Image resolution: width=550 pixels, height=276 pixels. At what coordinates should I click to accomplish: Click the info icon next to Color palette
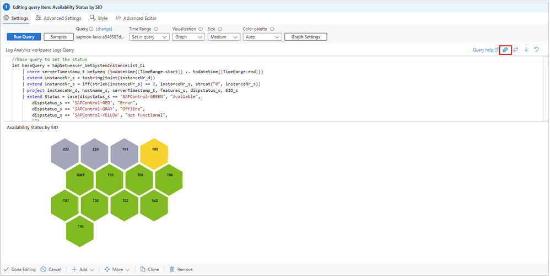tap(272, 29)
